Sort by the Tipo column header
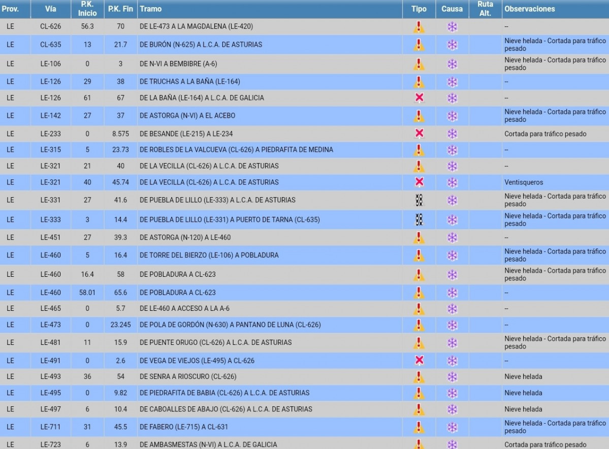This screenshot has height=449, width=609. (419, 9)
